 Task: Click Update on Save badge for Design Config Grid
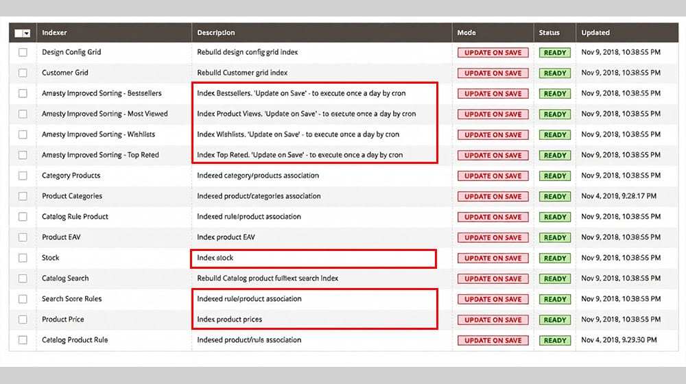click(x=493, y=53)
